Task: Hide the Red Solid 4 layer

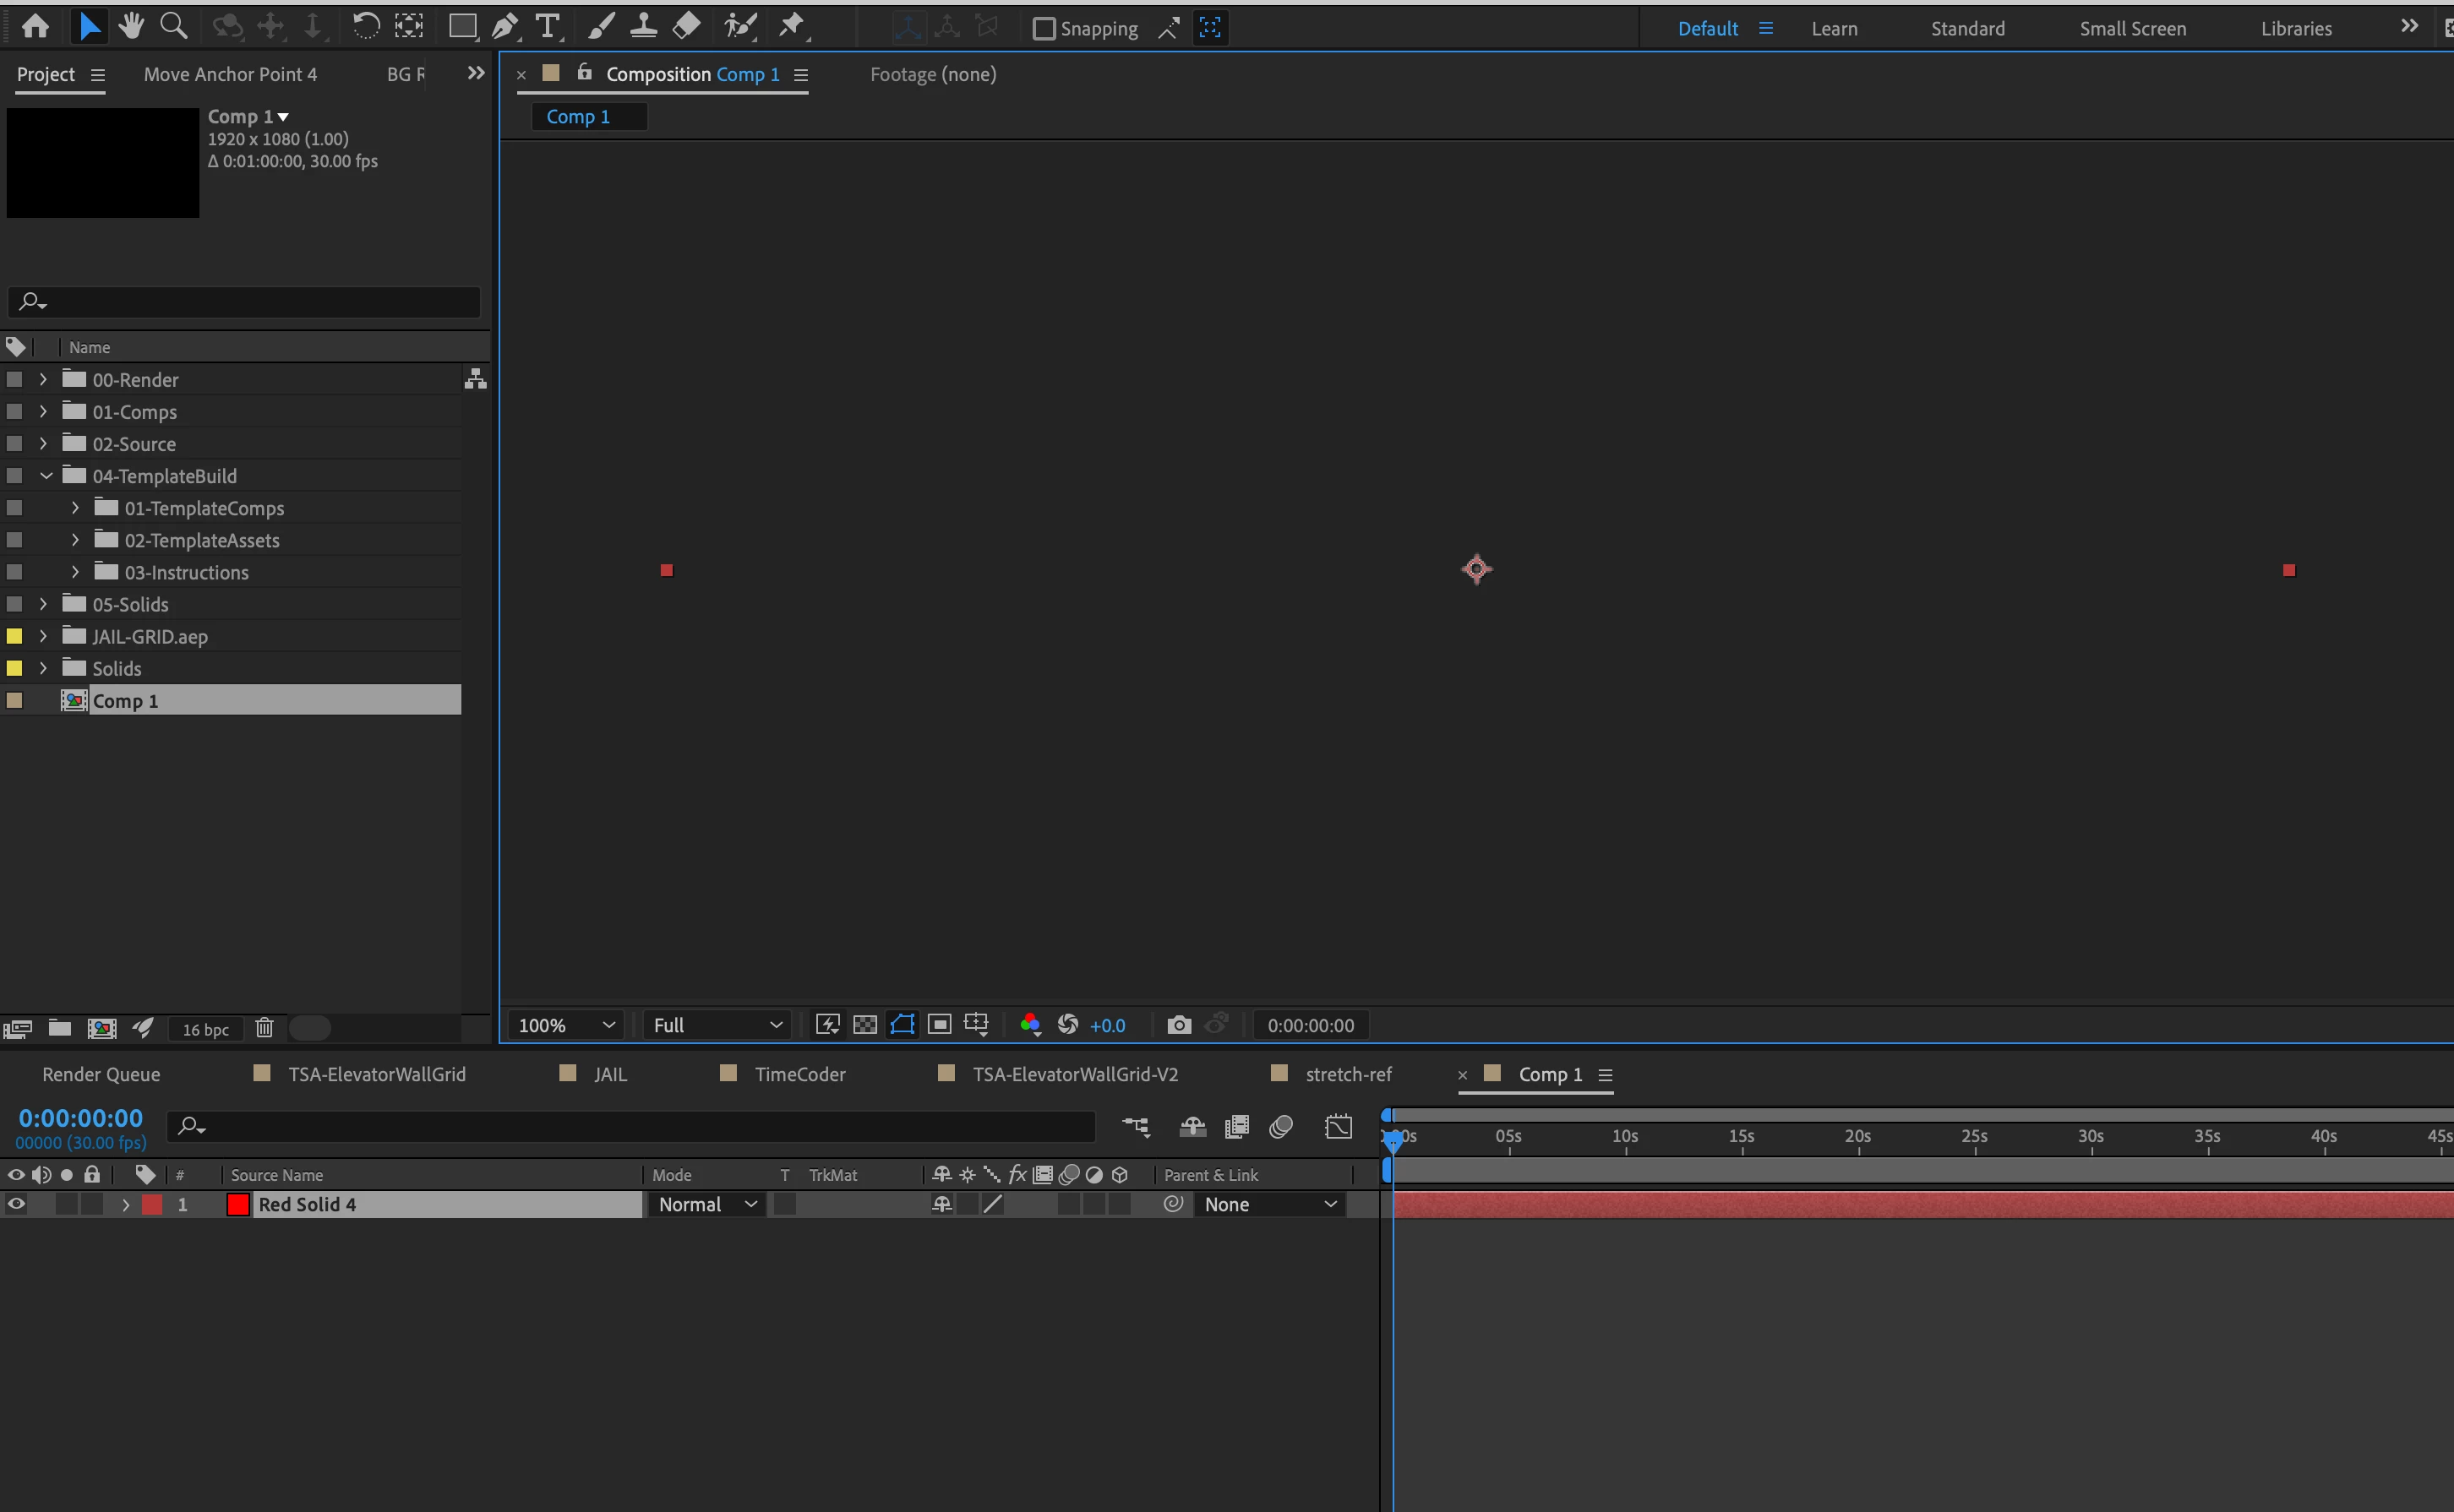Action: click(x=17, y=1204)
